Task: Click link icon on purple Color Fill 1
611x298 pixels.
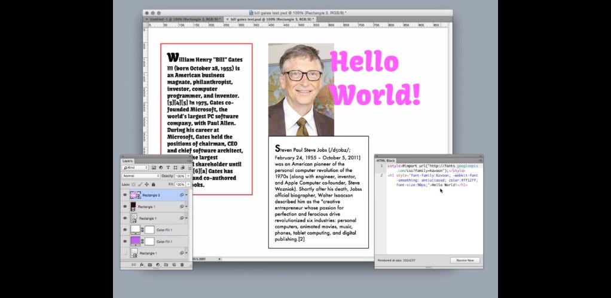Action: [142, 241]
